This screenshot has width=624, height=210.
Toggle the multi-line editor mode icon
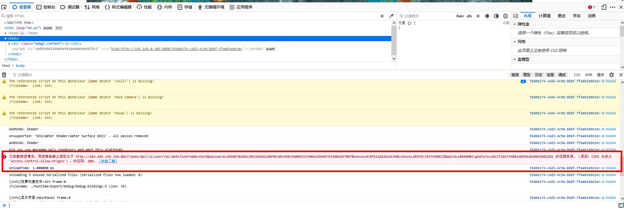coord(621,205)
